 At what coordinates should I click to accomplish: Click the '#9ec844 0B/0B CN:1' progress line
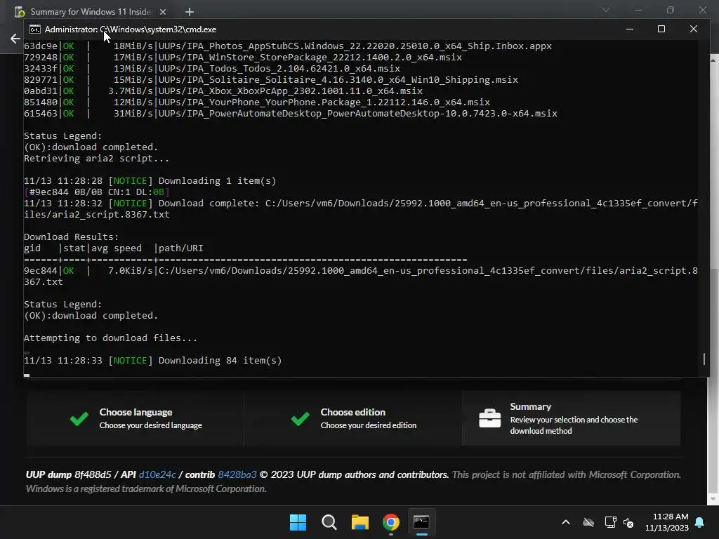point(97,192)
